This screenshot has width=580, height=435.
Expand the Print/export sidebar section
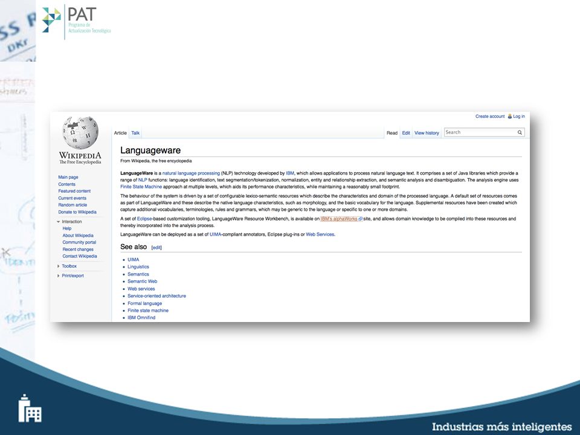pos(59,275)
